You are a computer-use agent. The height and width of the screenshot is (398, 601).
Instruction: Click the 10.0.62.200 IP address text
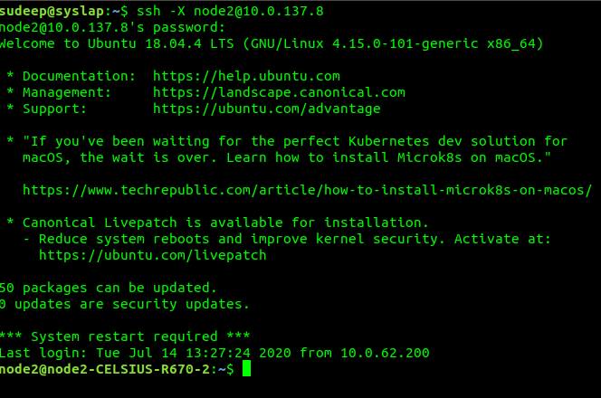tap(386, 353)
